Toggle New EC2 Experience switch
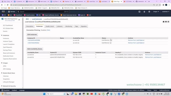This screenshot has width=171, height=96. 3,19
